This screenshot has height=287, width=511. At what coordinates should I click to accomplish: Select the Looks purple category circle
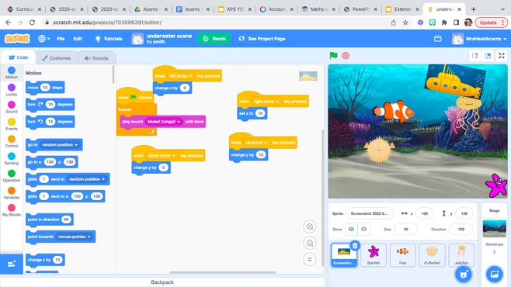pyautogui.click(x=12, y=87)
